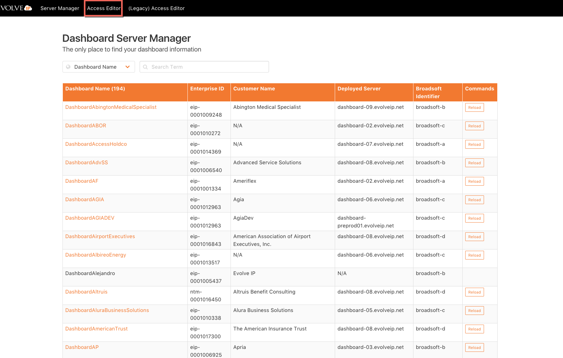Open DashboardAbingtonMedicalSpecialist link
Image resolution: width=563 pixels, height=358 pixels.
pos(111,107)
